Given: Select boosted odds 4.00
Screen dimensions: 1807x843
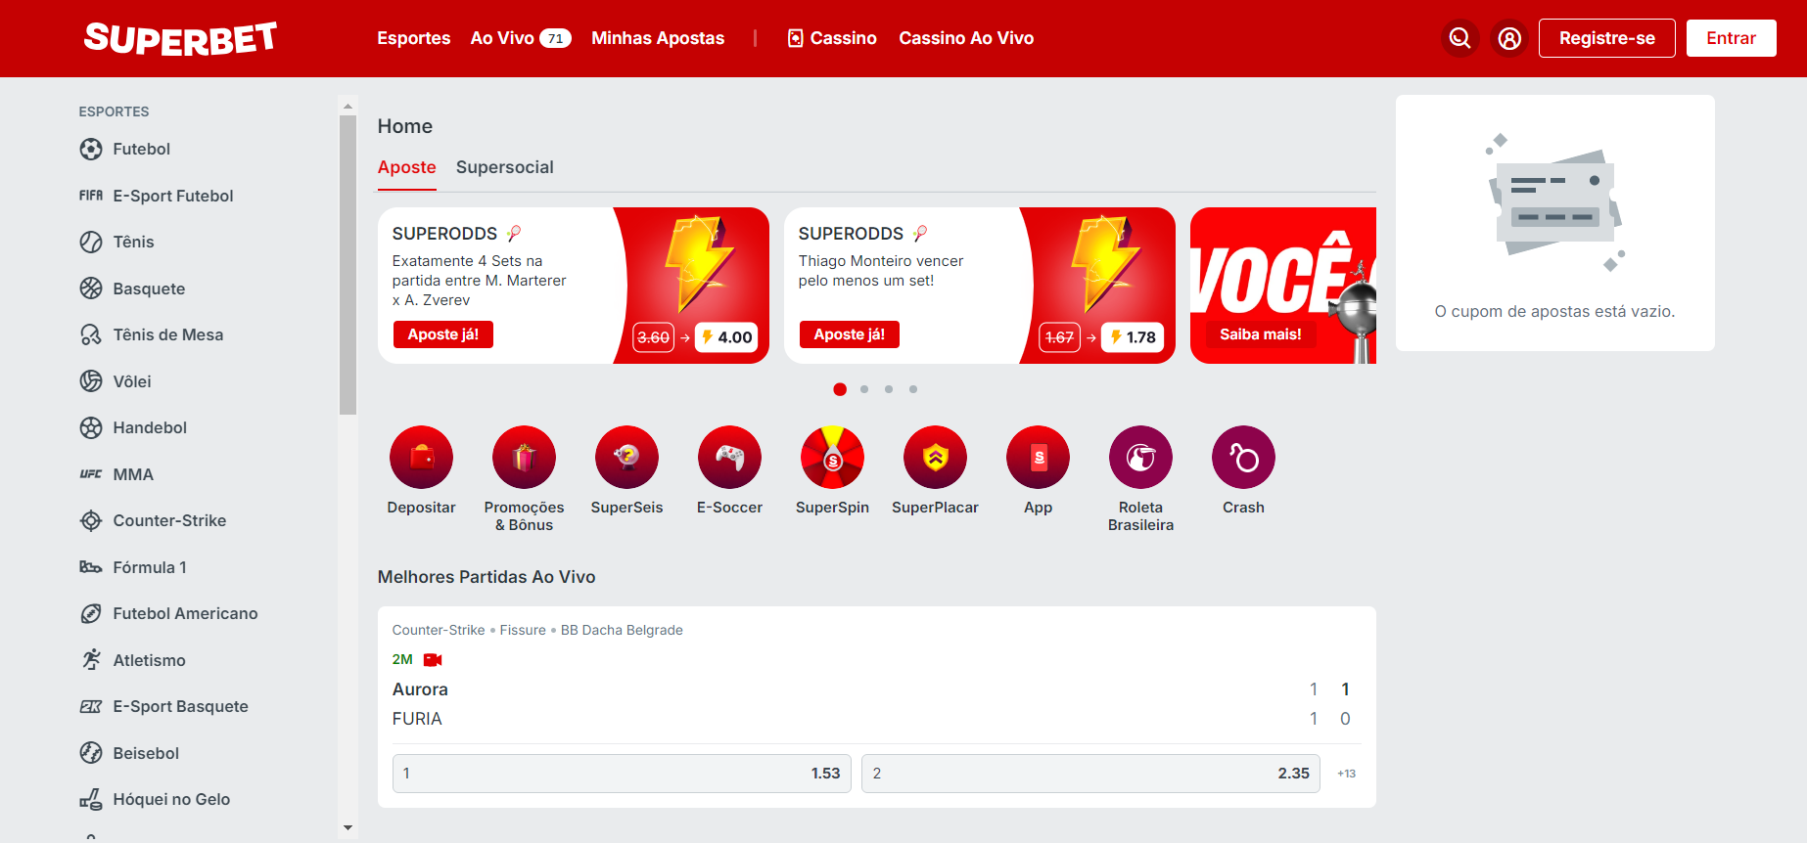Looking at the screenshot, I should point(726,337).
